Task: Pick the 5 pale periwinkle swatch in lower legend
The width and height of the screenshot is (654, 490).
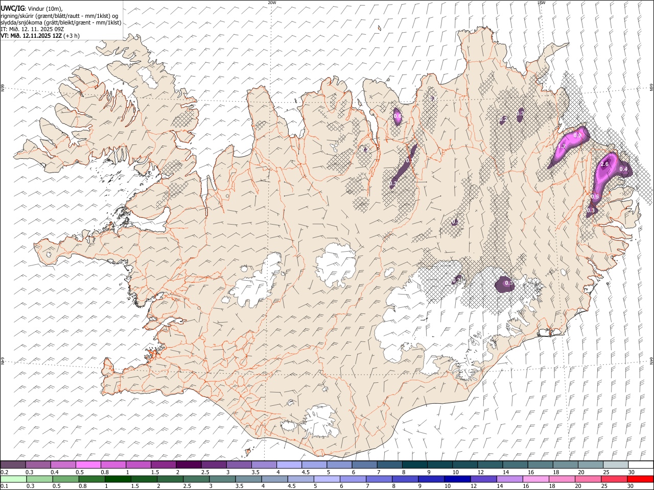Action: point(326,479)
